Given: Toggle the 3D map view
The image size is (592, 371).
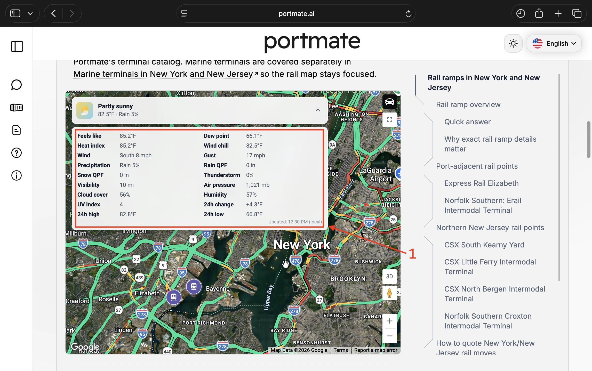Looking at the screenshot, I should tap(389, 276).
